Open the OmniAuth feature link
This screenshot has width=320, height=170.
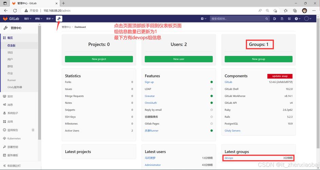(x=151, y=103)
